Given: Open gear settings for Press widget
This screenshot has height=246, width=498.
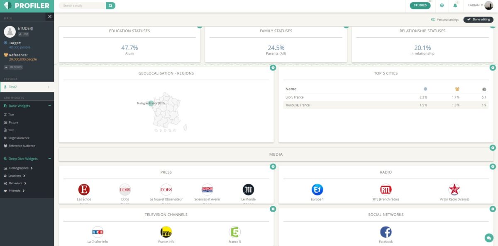Looking at the screenshot, I should click(273, 166).
